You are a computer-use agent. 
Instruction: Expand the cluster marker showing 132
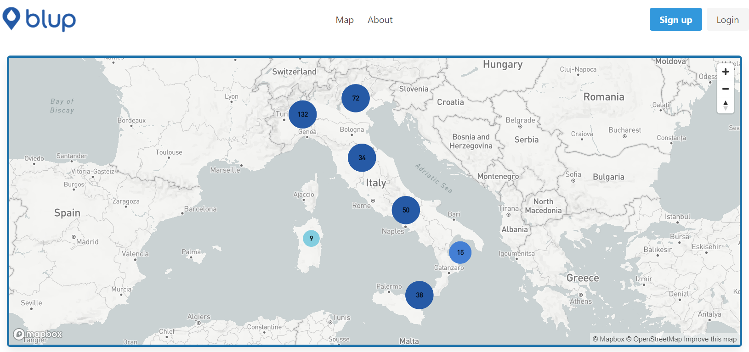click(x=302, y=114)
